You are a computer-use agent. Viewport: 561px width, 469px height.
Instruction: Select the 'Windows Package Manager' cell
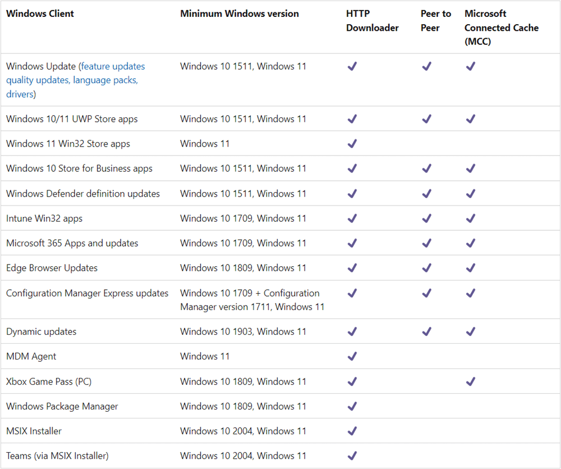tap(62, 406)
